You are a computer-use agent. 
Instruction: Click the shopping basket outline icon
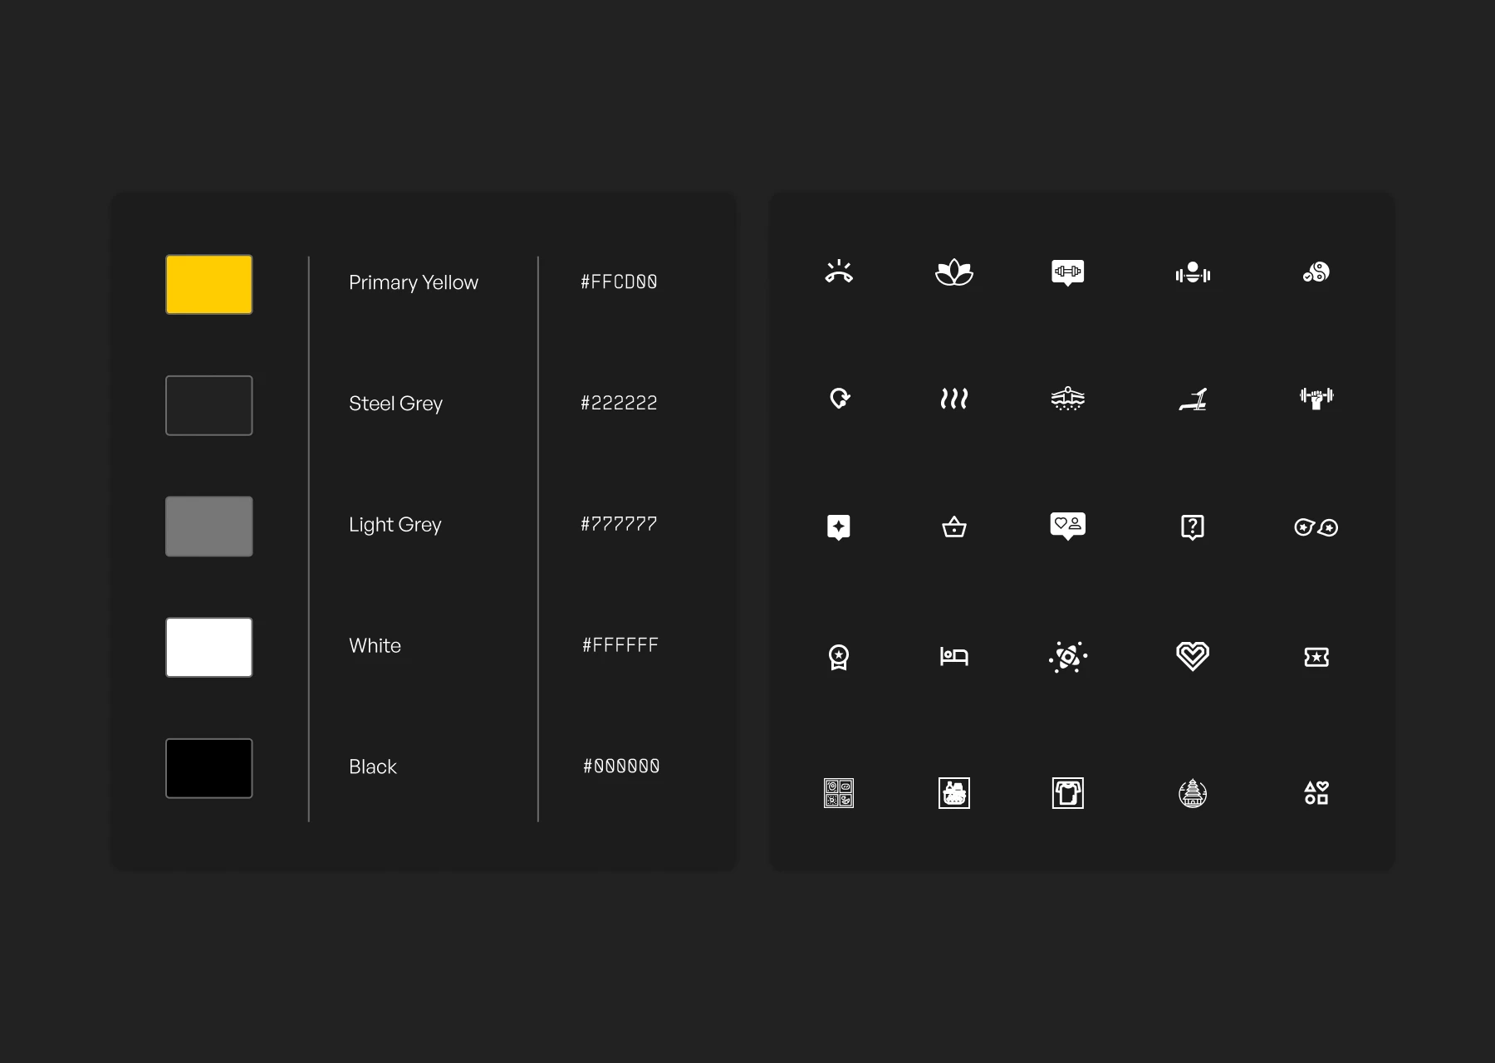[x=954, y=527]
